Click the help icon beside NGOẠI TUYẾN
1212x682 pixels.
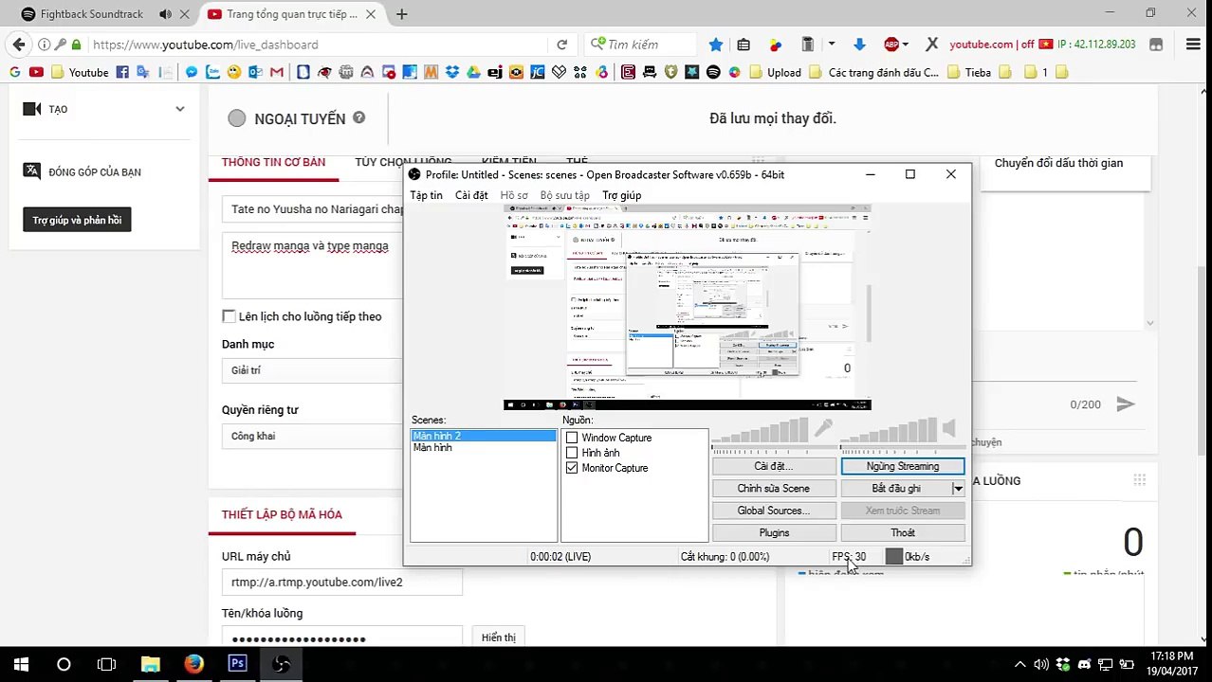pos(358,117)
